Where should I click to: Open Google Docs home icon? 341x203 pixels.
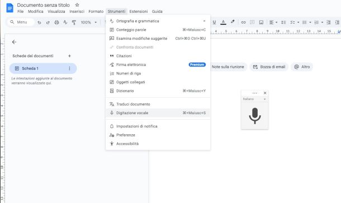pos(10,8)
